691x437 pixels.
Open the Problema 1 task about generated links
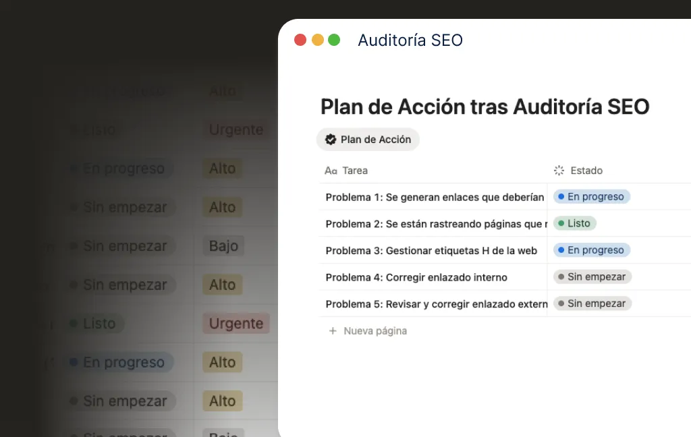(x=434, y=197)
